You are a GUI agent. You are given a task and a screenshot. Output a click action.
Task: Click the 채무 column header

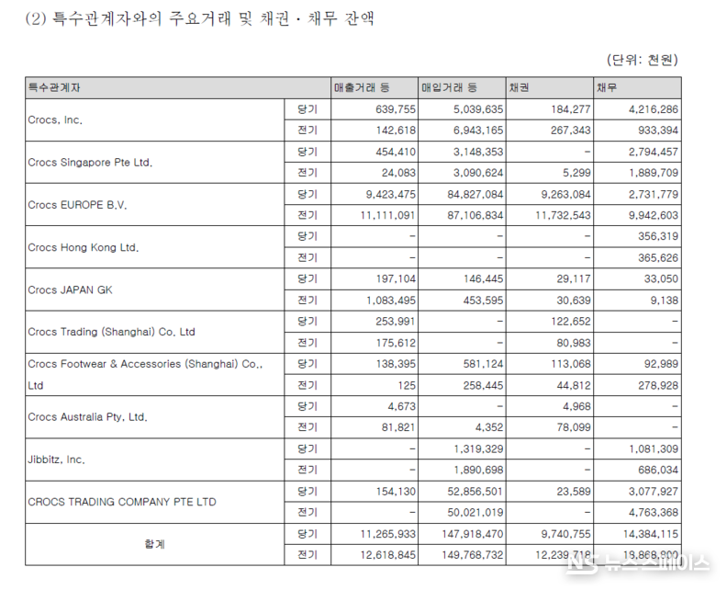pyautogui.click(x=606, y=87)
